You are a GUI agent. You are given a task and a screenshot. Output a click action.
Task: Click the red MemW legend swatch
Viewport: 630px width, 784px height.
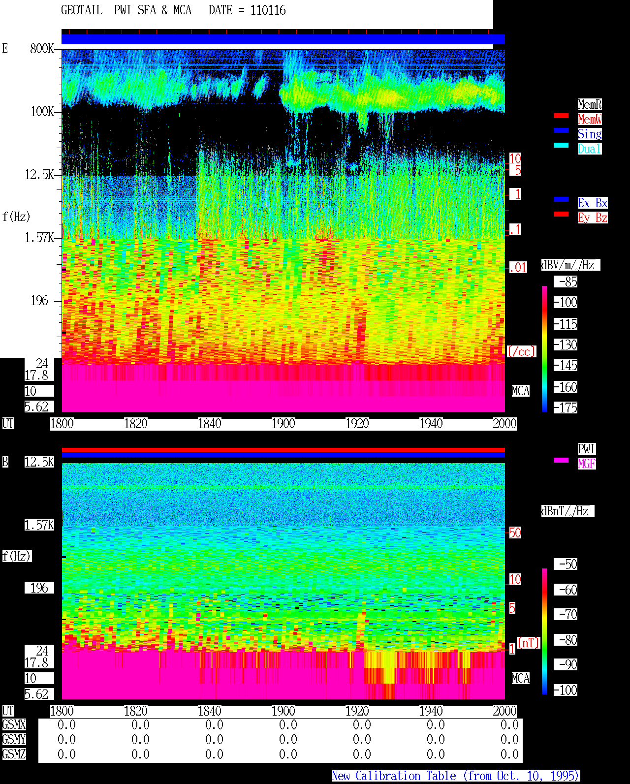click(x=561, y=116)
